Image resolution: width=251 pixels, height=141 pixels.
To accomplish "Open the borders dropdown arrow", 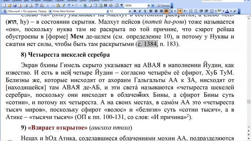I will pyautogui.click(x=216, y=11).
